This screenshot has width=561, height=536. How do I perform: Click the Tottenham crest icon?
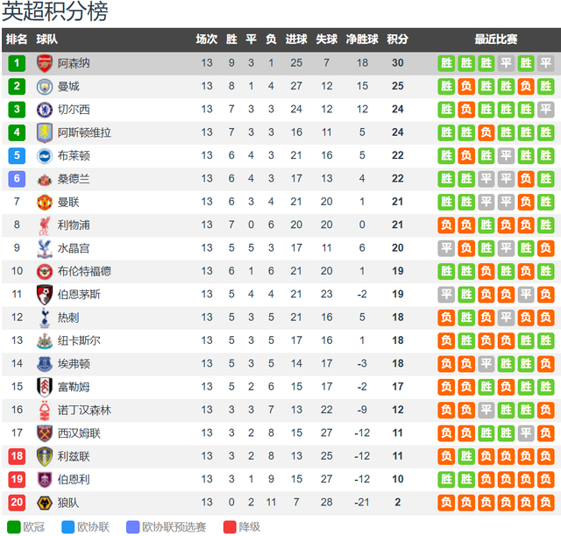(44, 317)
